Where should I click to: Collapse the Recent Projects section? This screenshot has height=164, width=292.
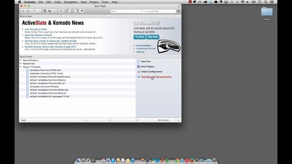[21, 60]
